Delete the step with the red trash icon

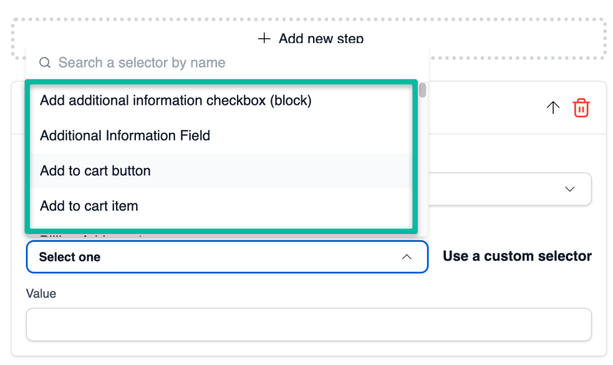581,108
